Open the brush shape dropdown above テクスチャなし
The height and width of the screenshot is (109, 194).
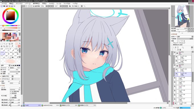(x=7, y=76)
